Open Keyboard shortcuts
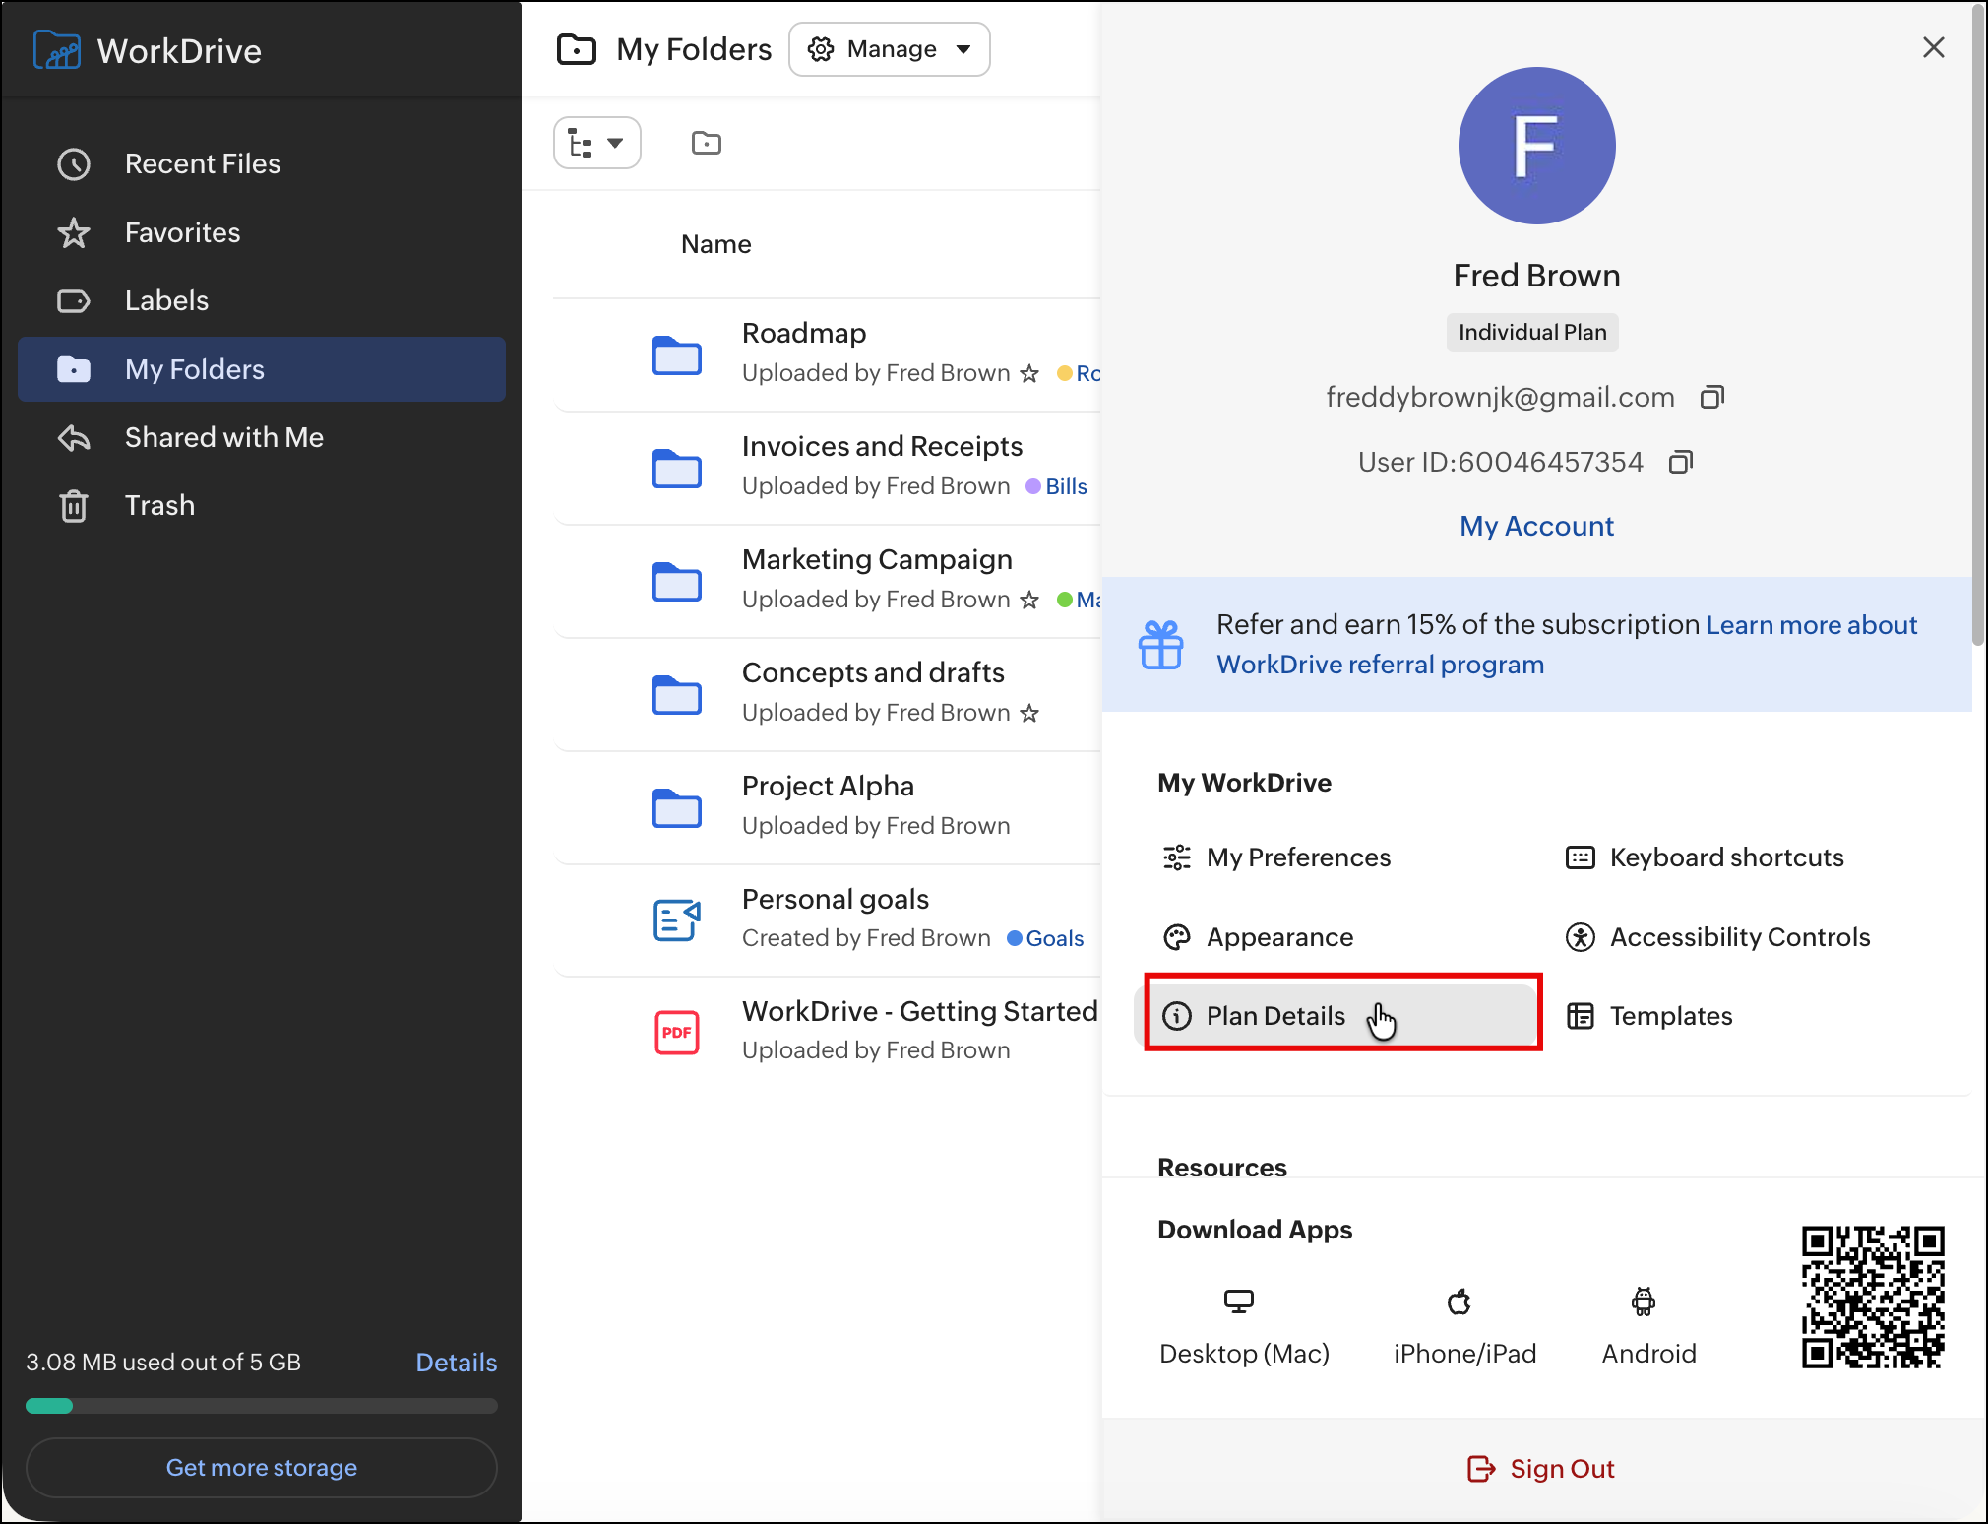The height and width of the screenshot is (1524, 1988). (x=1726, y=857)
